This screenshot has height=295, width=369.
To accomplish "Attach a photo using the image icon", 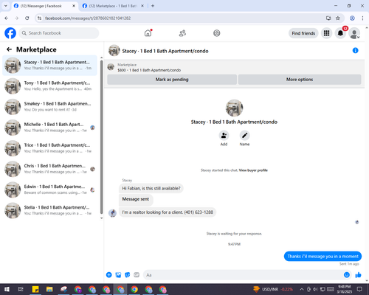I will coord(118,275).
